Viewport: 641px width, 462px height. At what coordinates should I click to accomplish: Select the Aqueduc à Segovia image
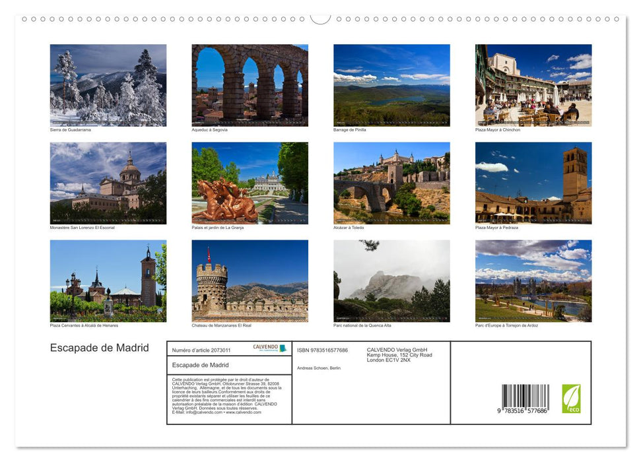tap(250, 84)
